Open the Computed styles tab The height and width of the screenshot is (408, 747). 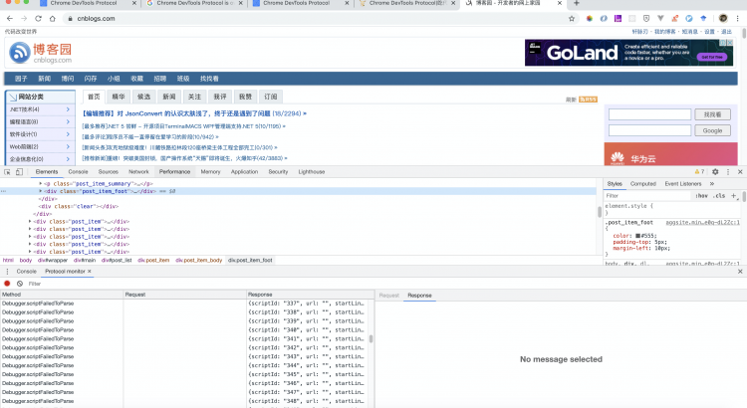coord(643,183)
